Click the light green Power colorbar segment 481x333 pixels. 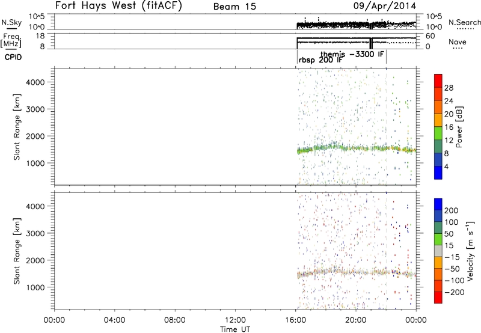pyautogui.click(x=438, y=133)
